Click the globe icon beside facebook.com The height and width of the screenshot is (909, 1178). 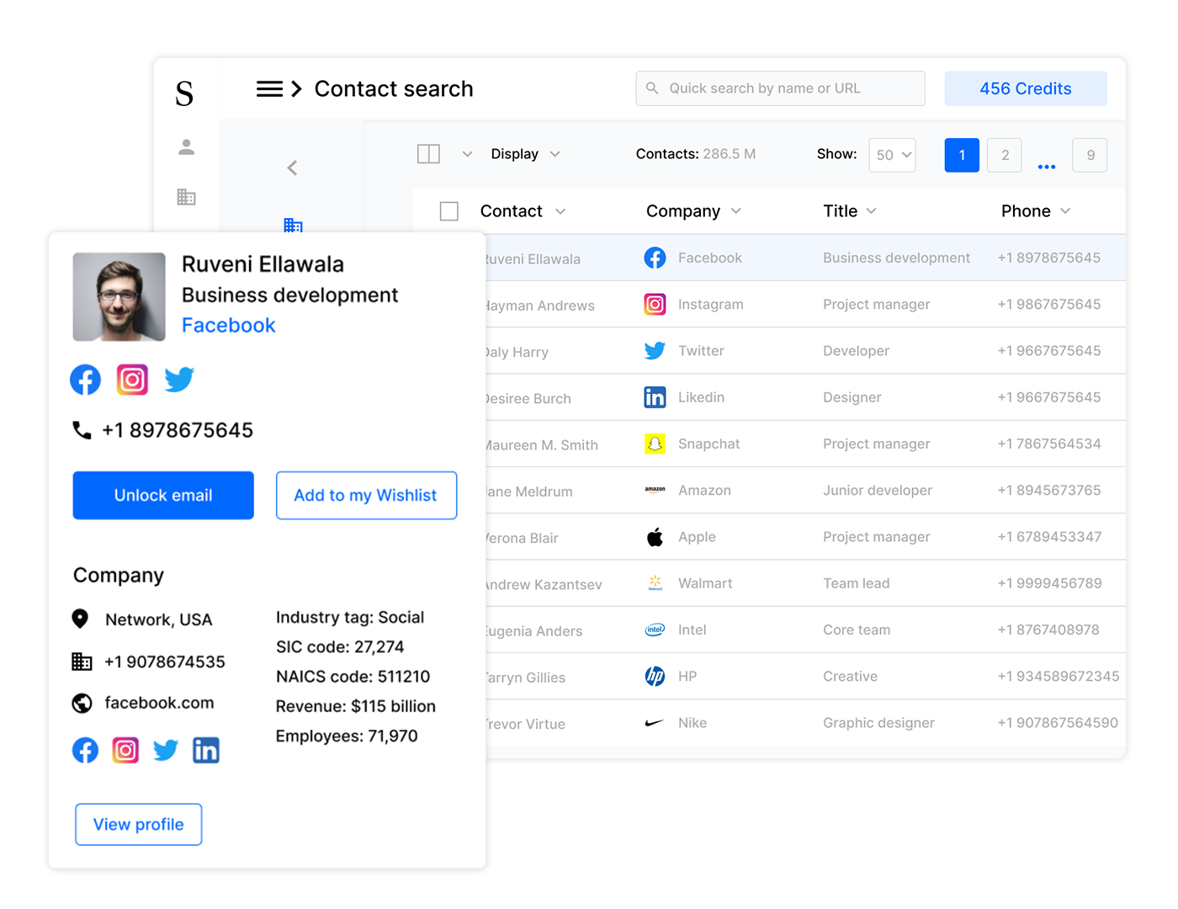pyautogui.click(x=82, y=703)
